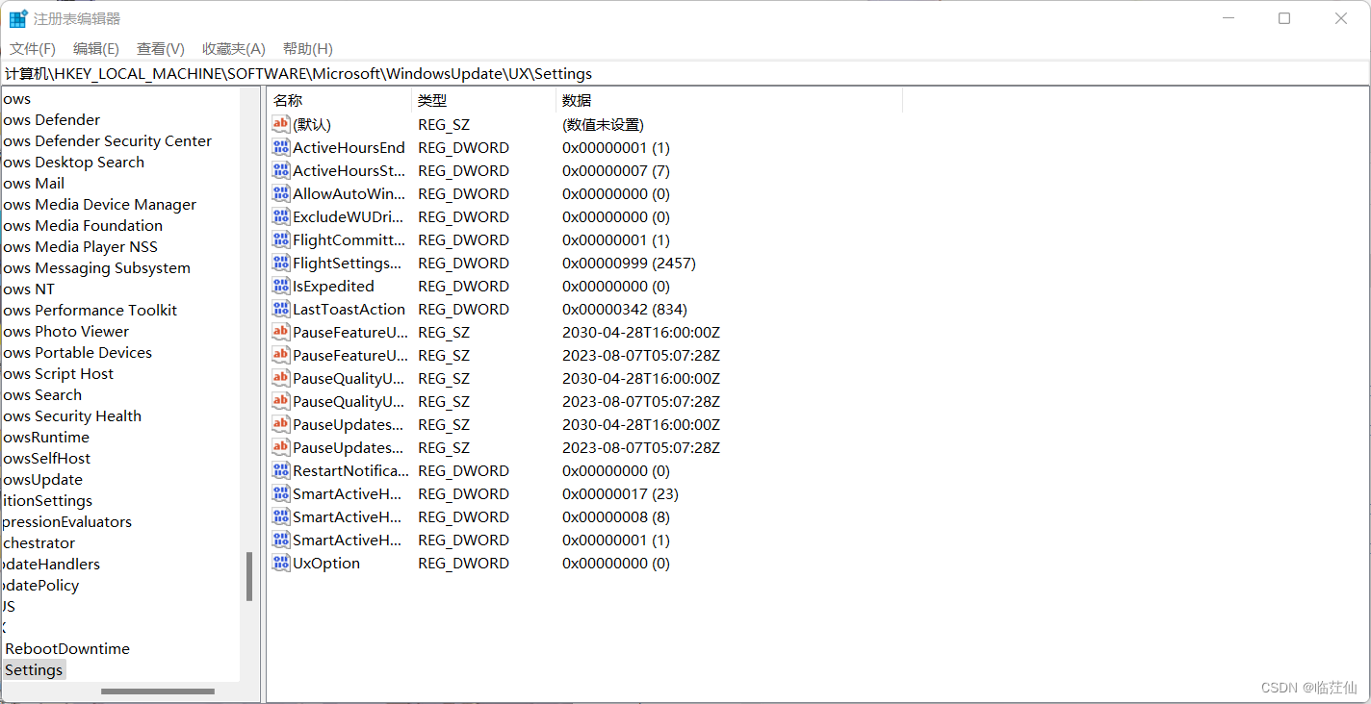
Task: Click the tree pane vertical scrollbar thumb
Action: (249, 576)
